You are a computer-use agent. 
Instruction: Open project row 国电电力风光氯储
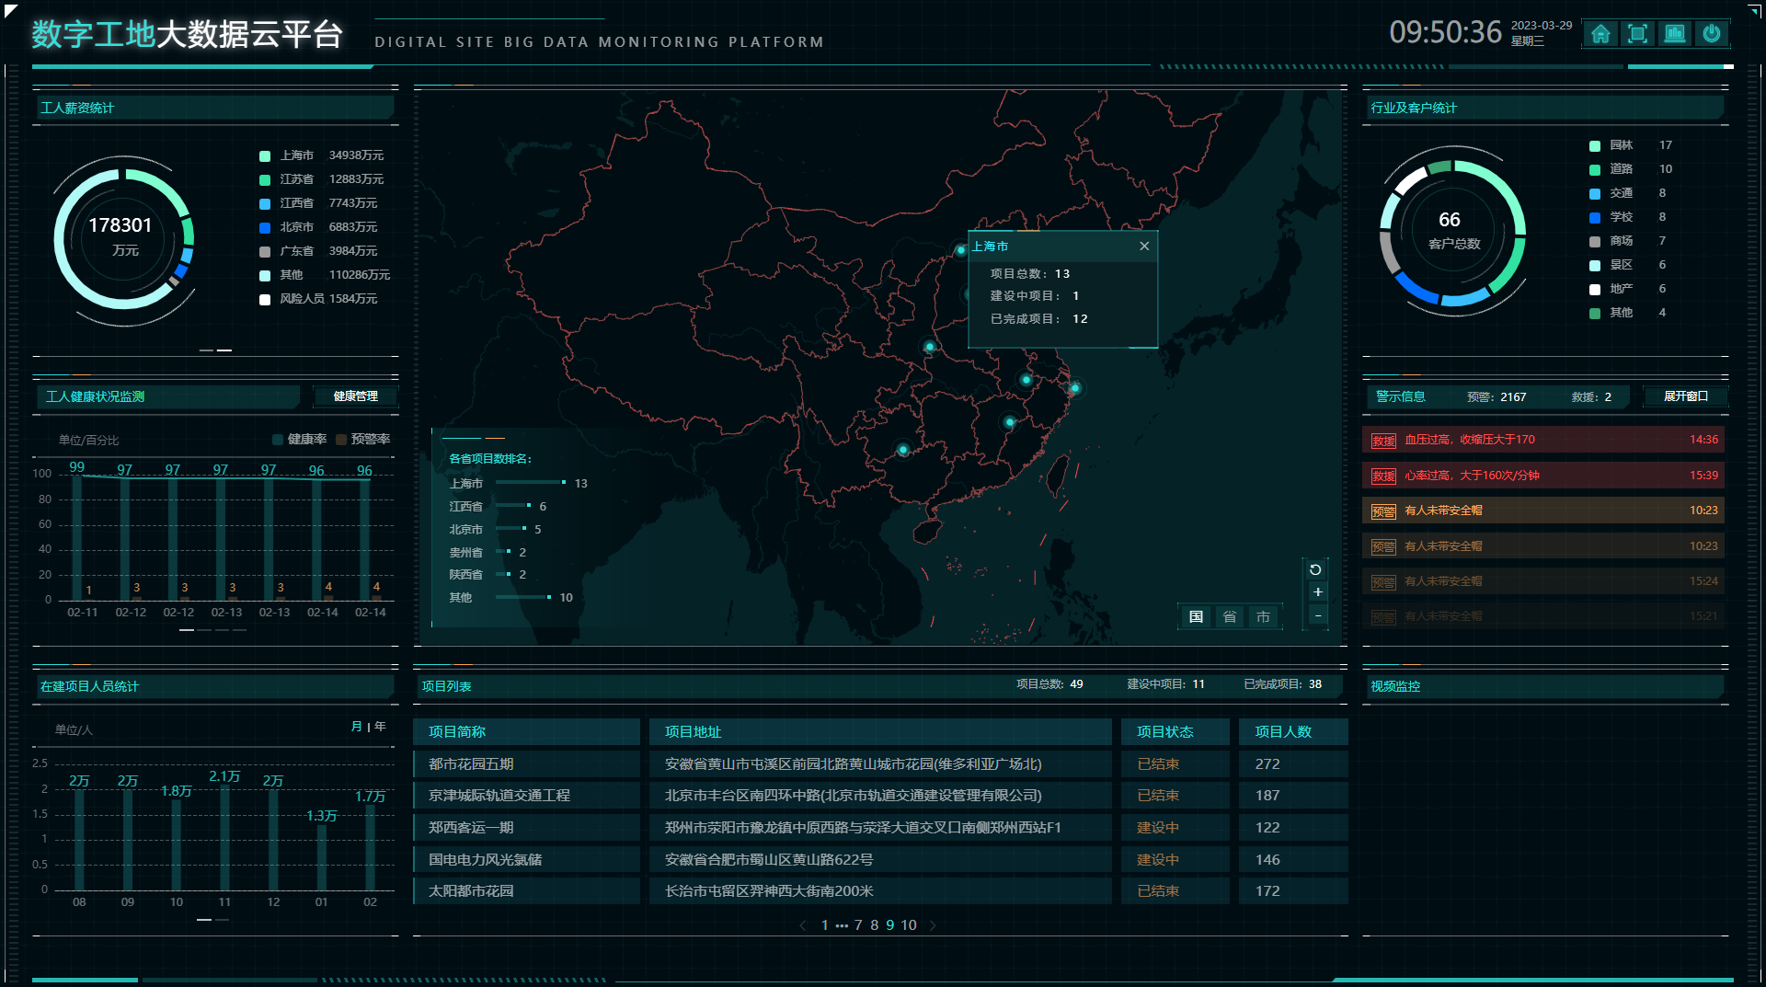(880, 860)
